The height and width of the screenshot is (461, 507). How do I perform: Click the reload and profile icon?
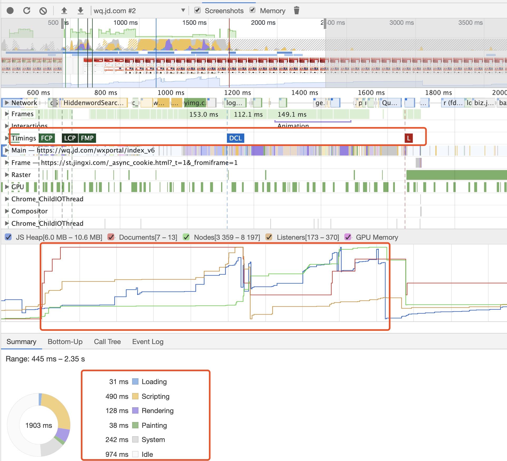[27, 11]
